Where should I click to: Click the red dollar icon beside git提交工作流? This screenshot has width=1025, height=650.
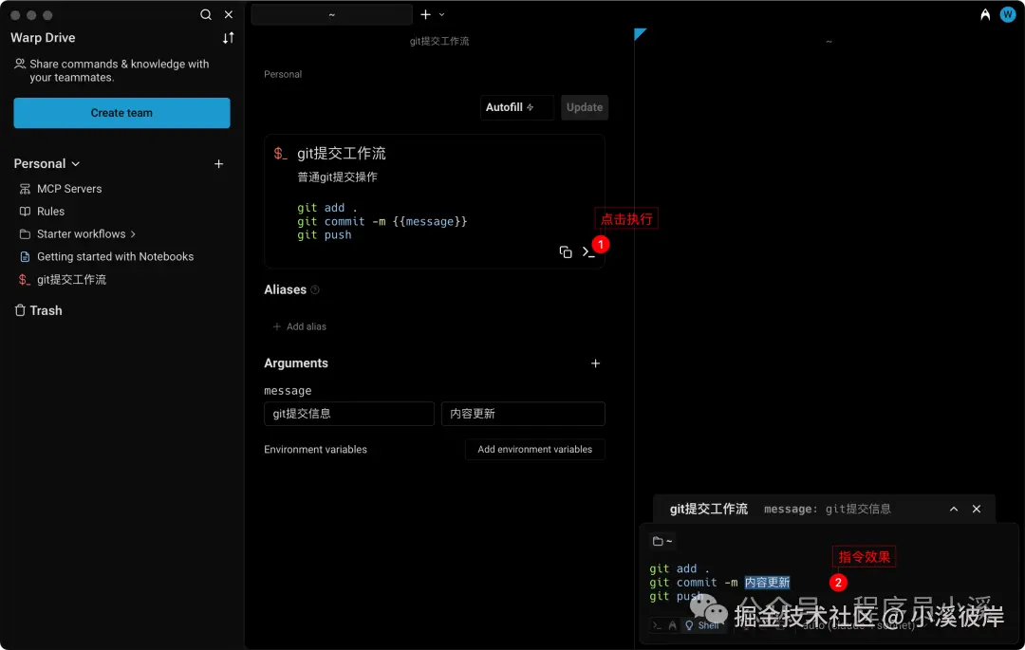(x=24, y=280)
